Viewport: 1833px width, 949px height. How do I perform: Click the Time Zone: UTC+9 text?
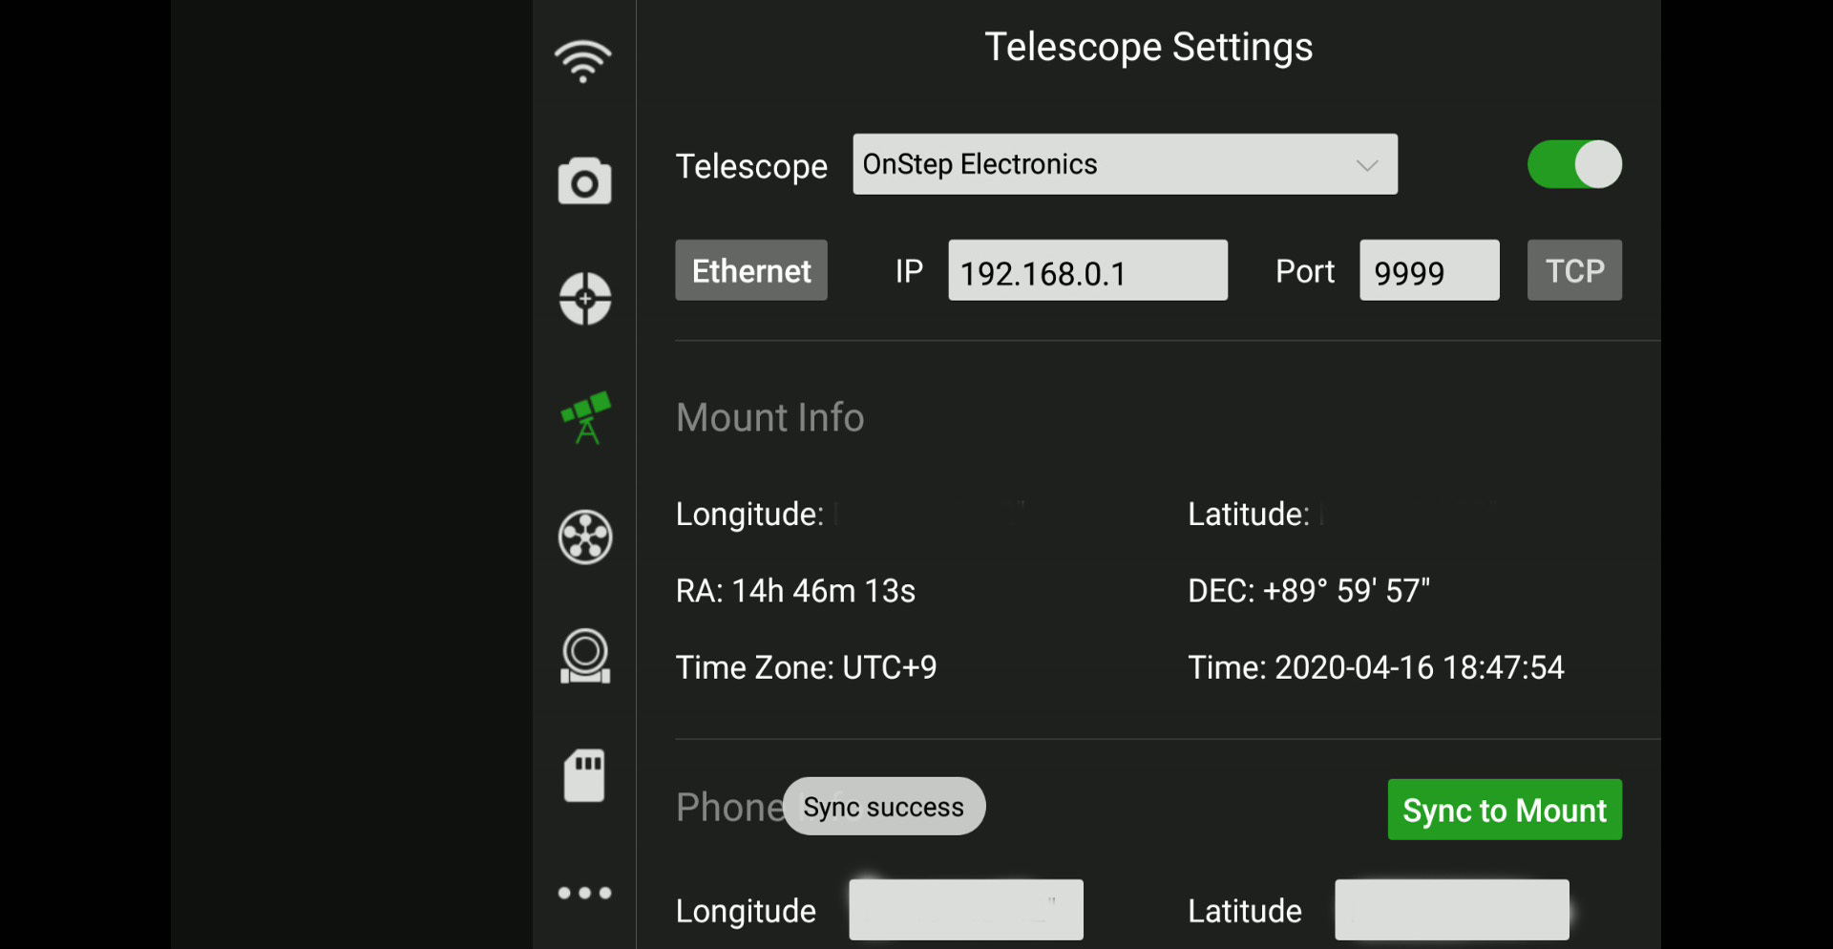[807, 667]
